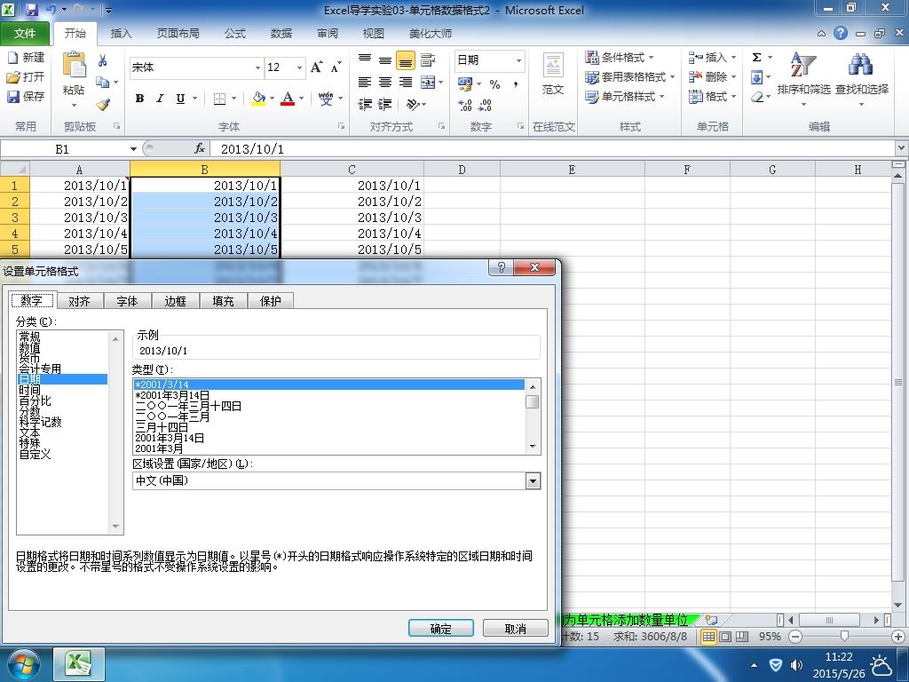Image resolution: width=909 pixels, height=682 pixels.
Task: Switch to dialog tab 边框
Action: (175, 301)
